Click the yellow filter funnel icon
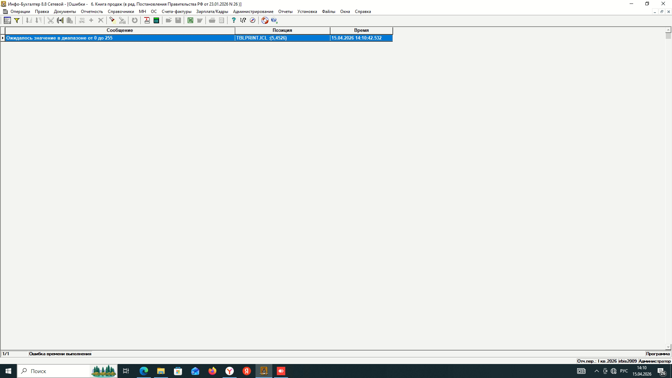The image size is (672, 378). 16,20
